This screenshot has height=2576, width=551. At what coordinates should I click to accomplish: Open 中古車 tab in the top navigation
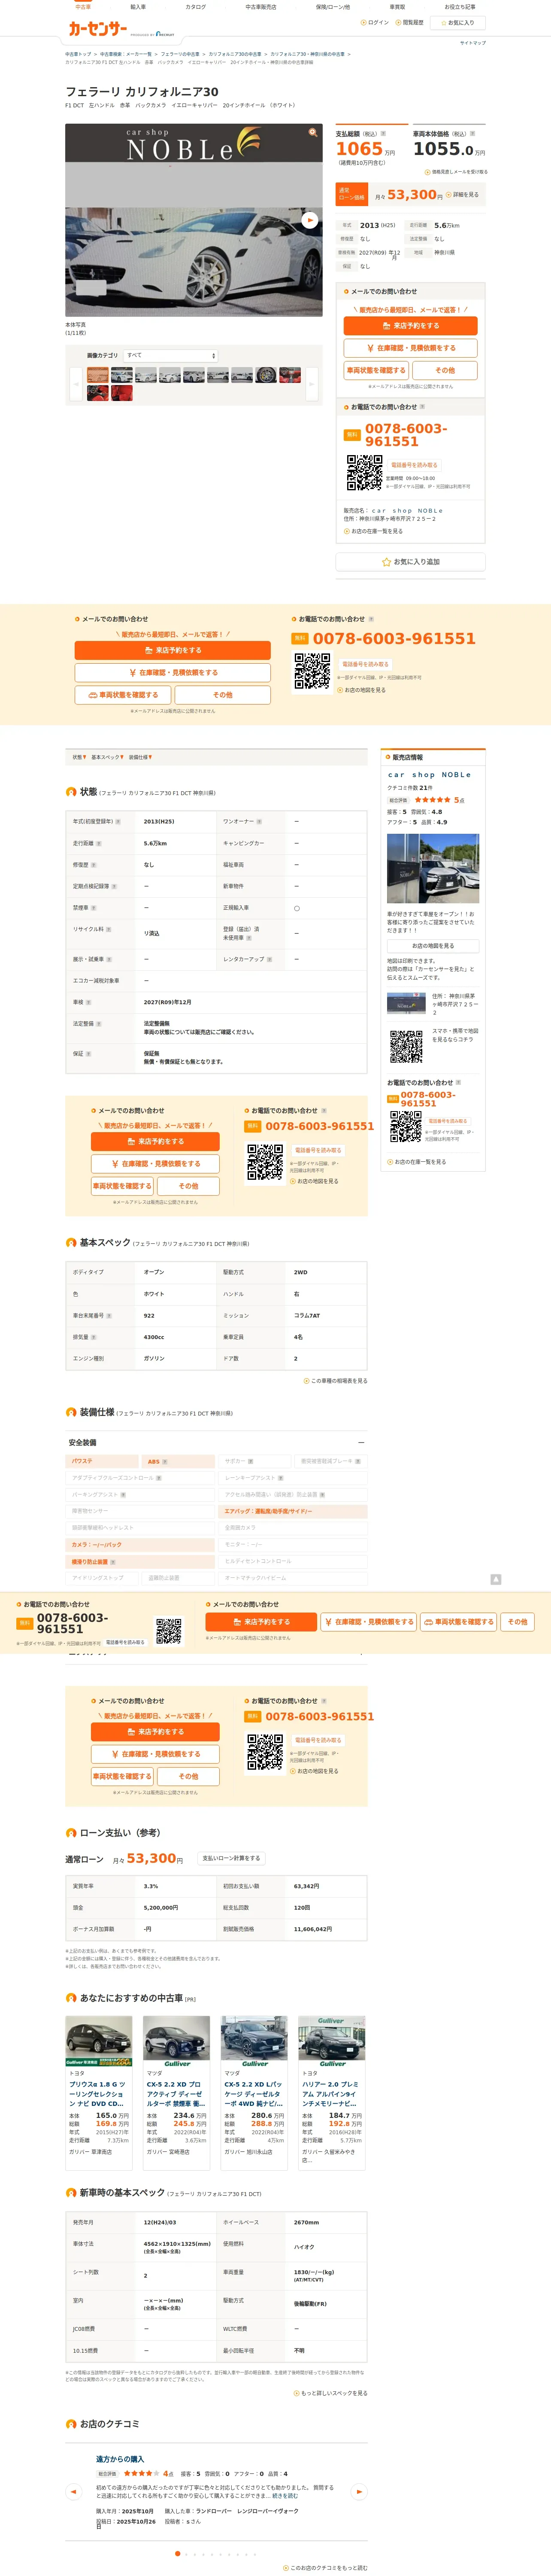tap(83, 7)
